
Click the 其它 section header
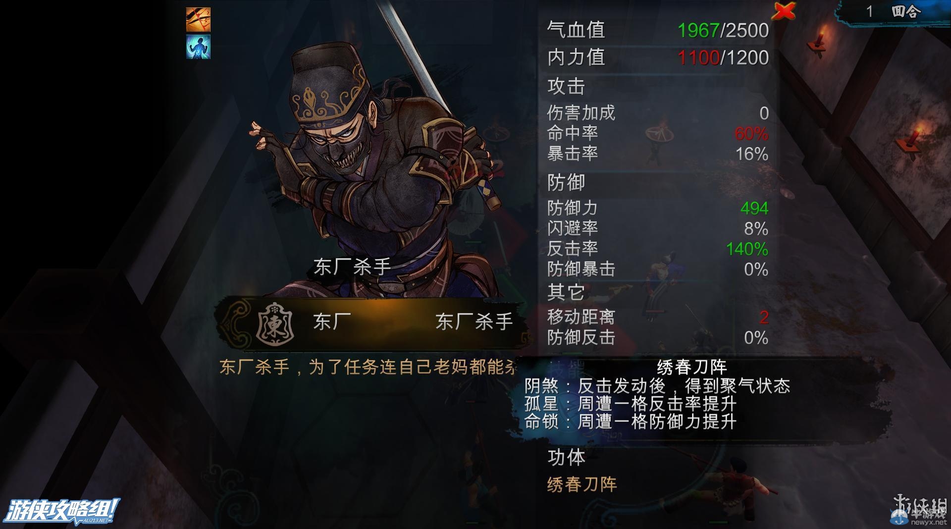566,292
